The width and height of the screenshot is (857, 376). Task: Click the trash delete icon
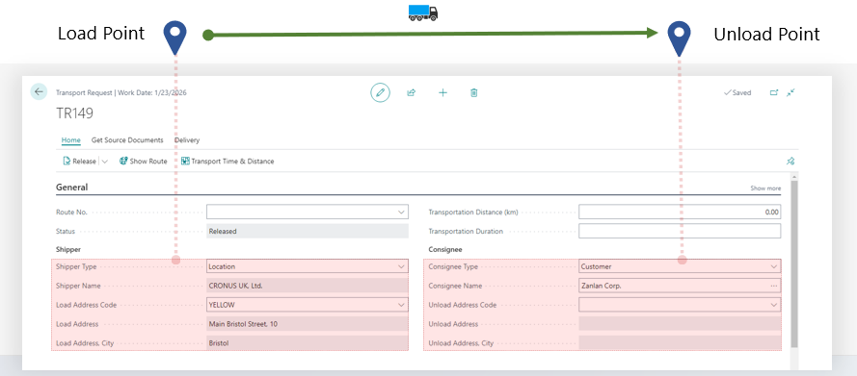474,92
